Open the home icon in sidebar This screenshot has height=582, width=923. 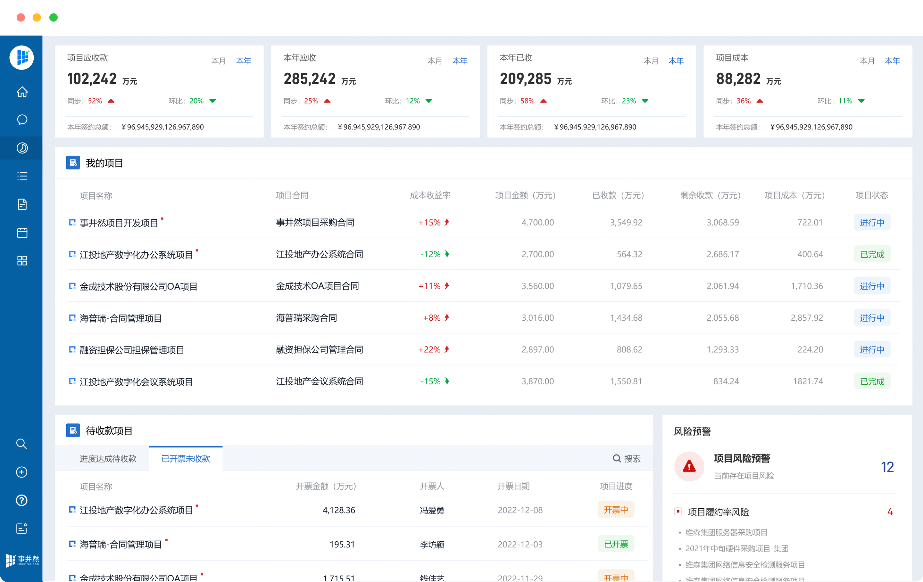tap(22, 92)
